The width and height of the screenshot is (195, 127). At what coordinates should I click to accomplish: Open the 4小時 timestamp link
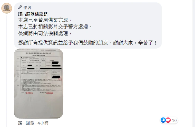pos(43,123)
